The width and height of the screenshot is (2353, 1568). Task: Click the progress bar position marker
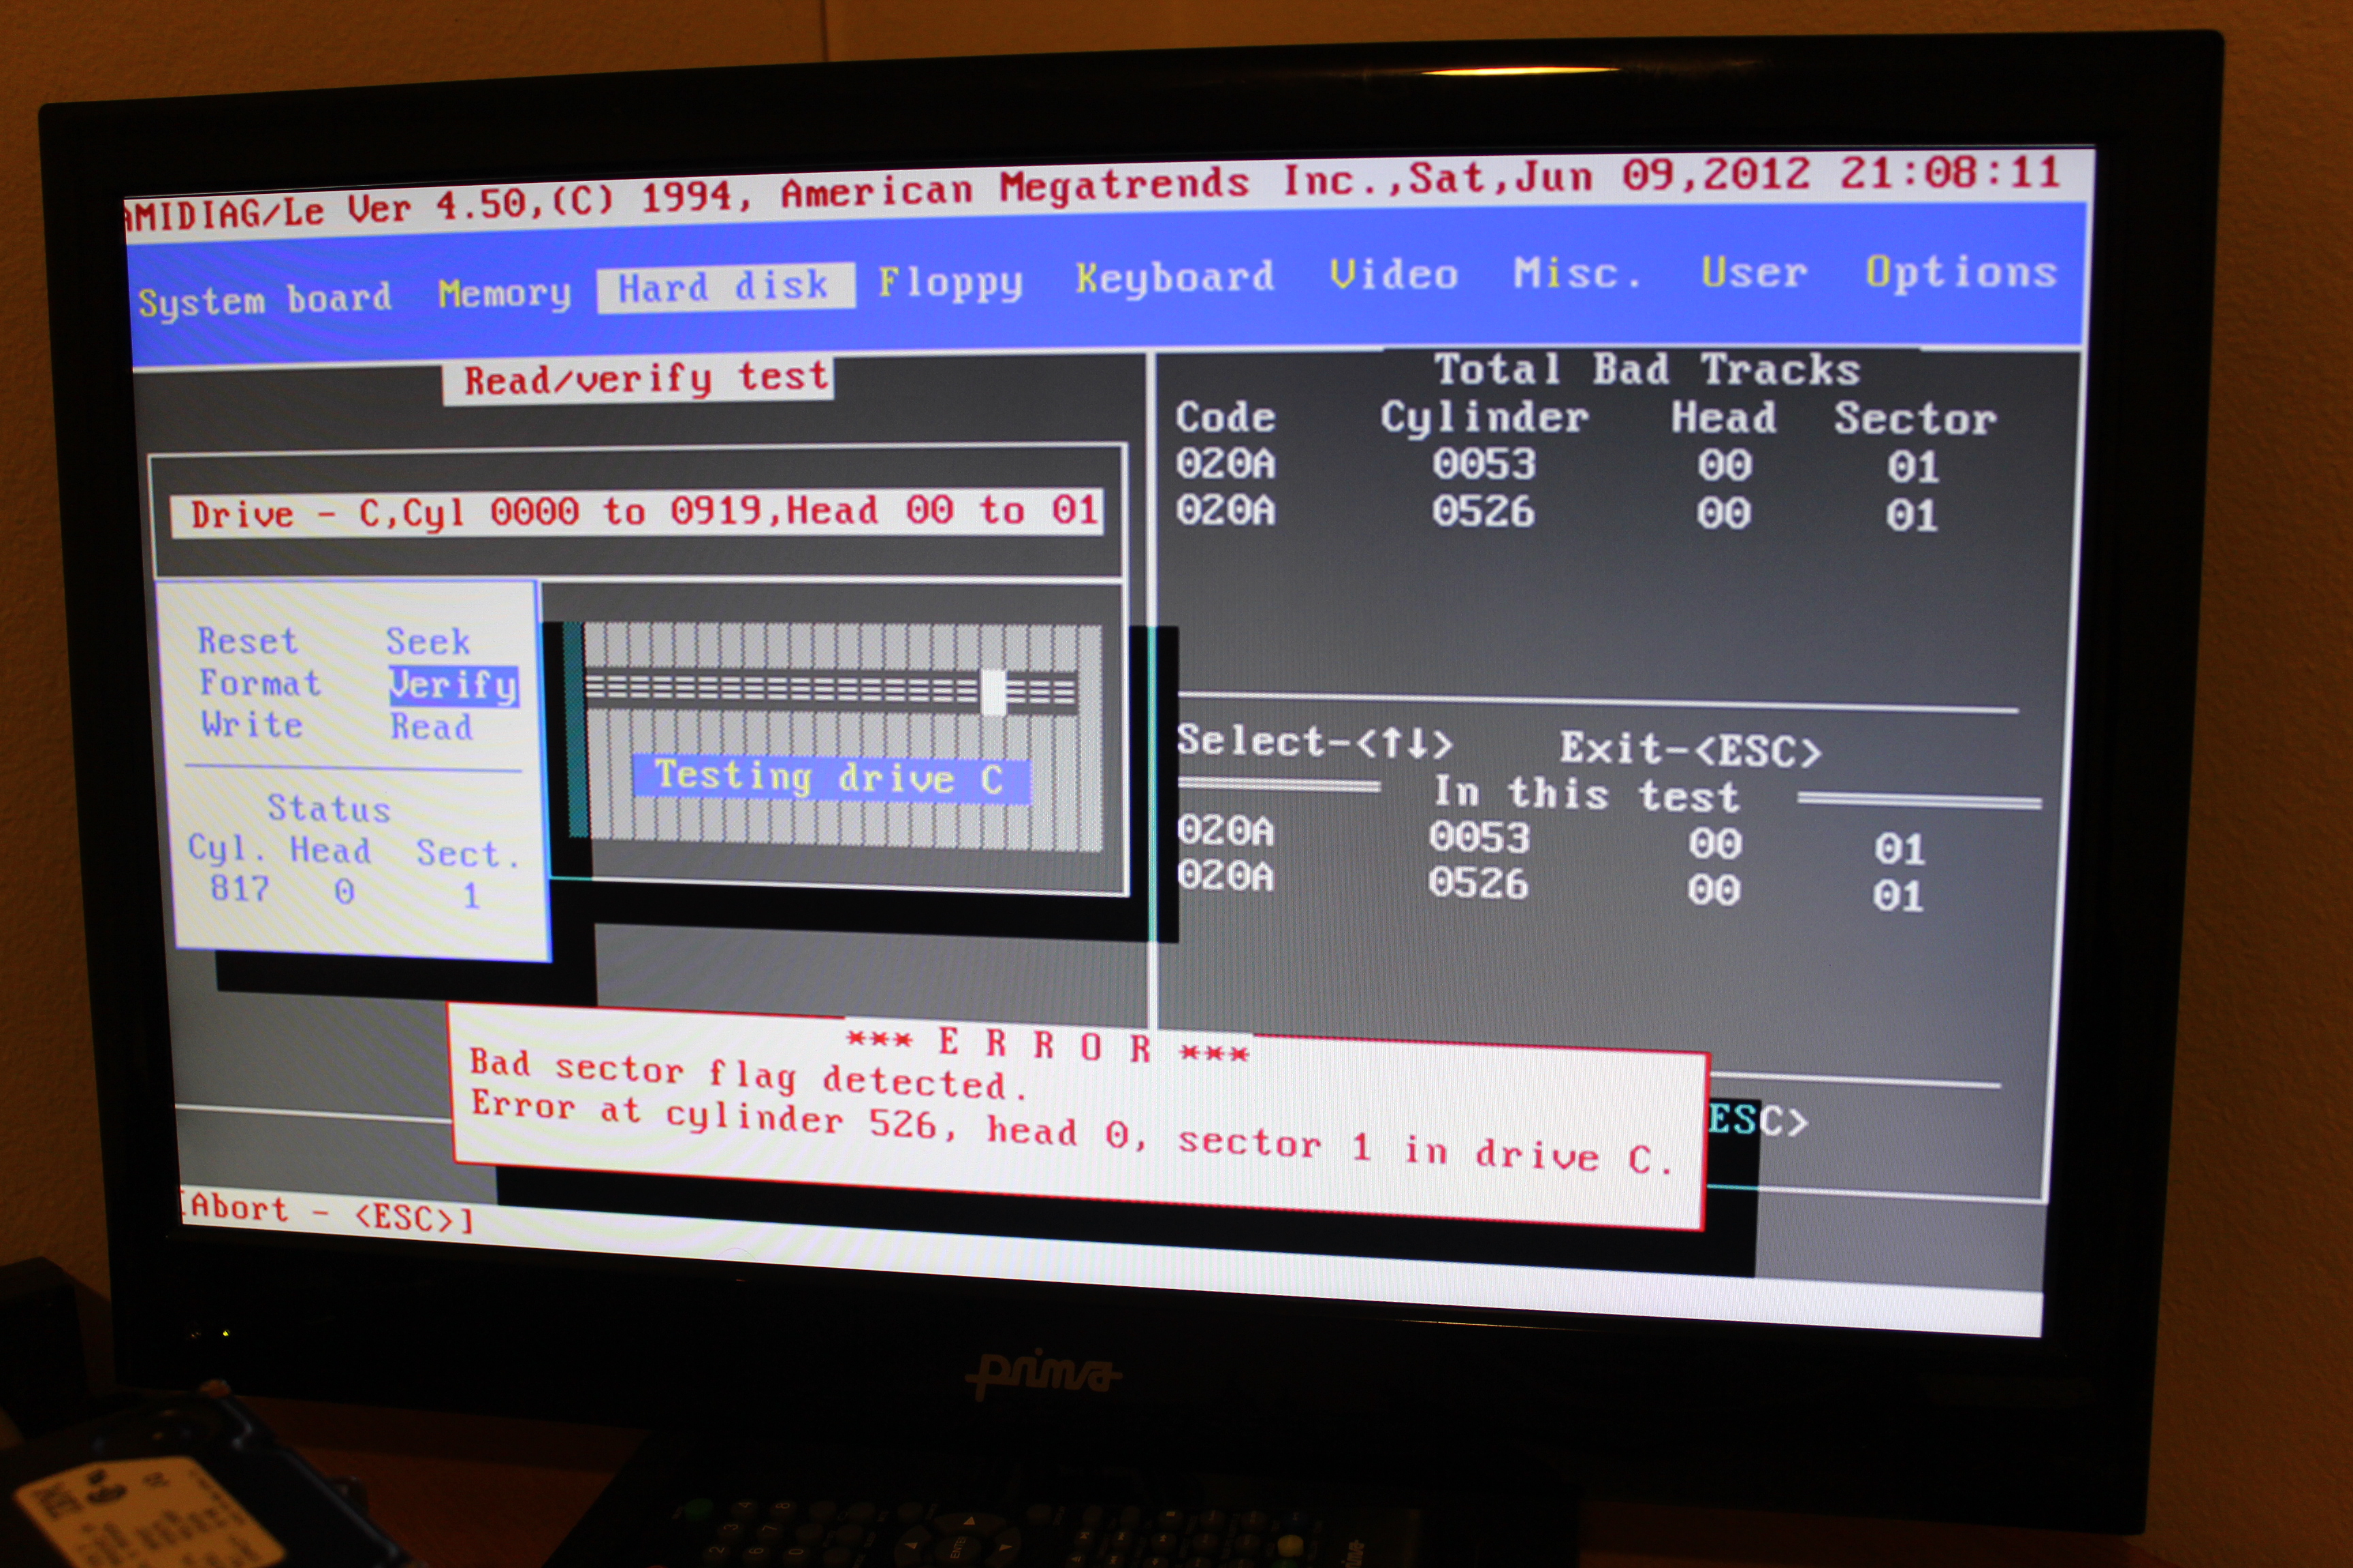[x=993, y=692]
